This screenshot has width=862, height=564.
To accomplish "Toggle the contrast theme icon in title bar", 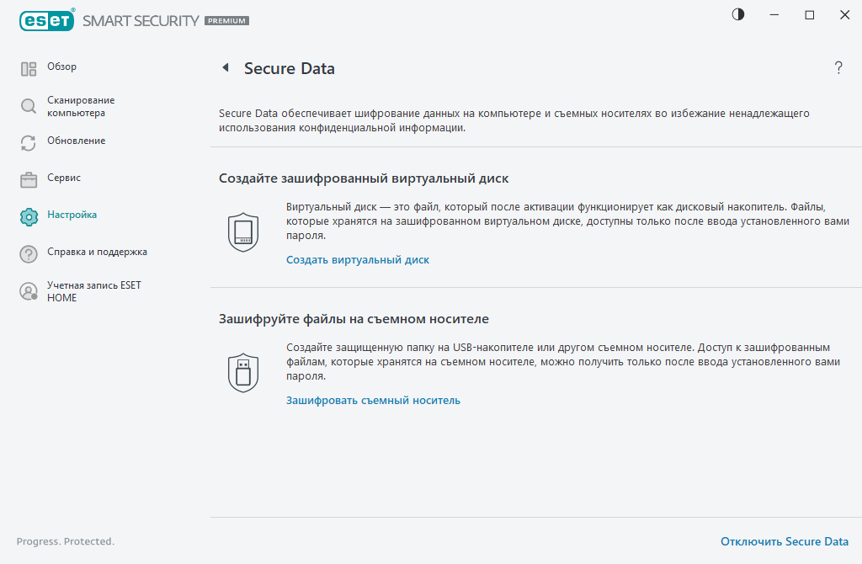I will [737, 14].
